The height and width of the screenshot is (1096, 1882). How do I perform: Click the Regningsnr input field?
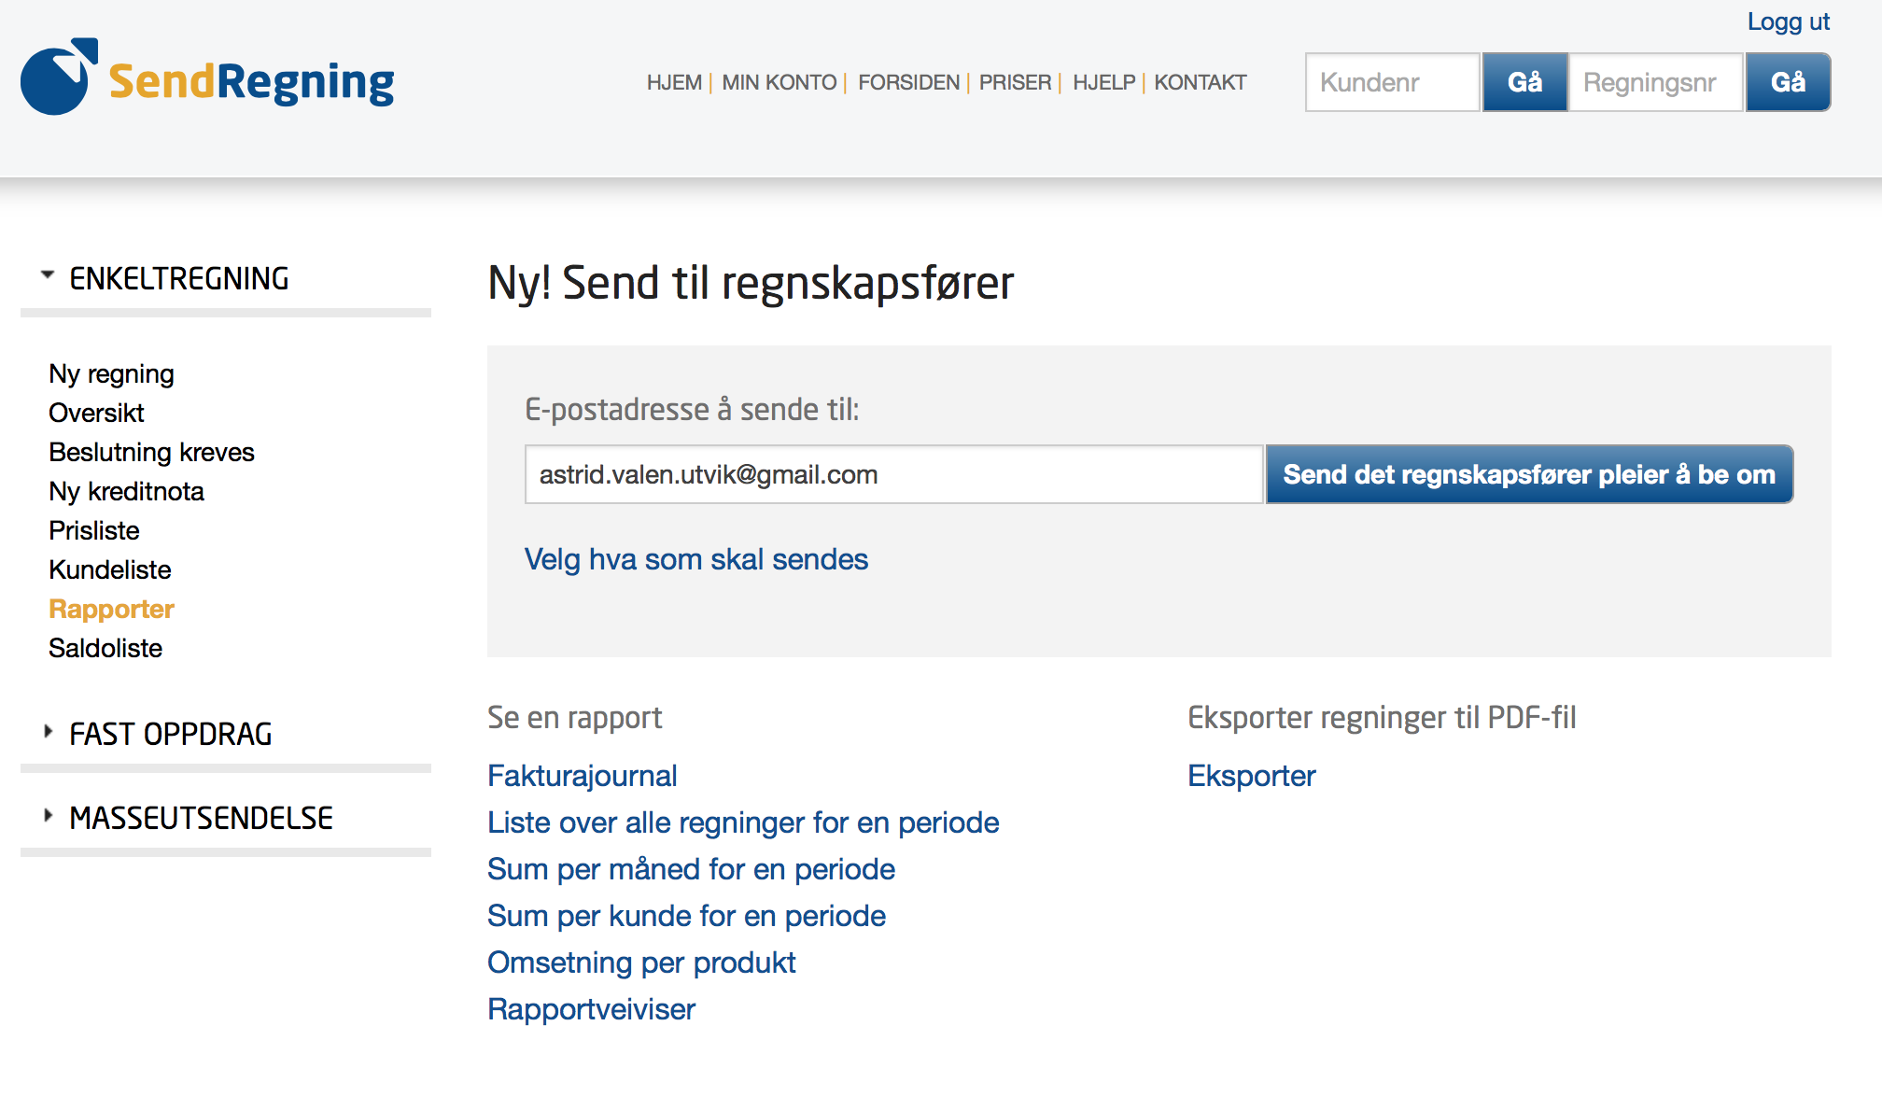point(1655,83)
